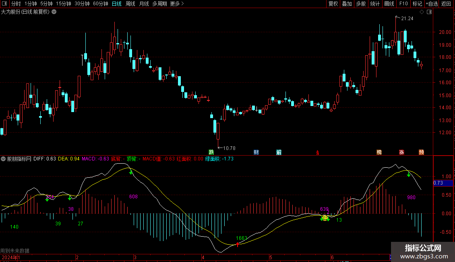Switch to the 30分钟 period

[82, 4]
